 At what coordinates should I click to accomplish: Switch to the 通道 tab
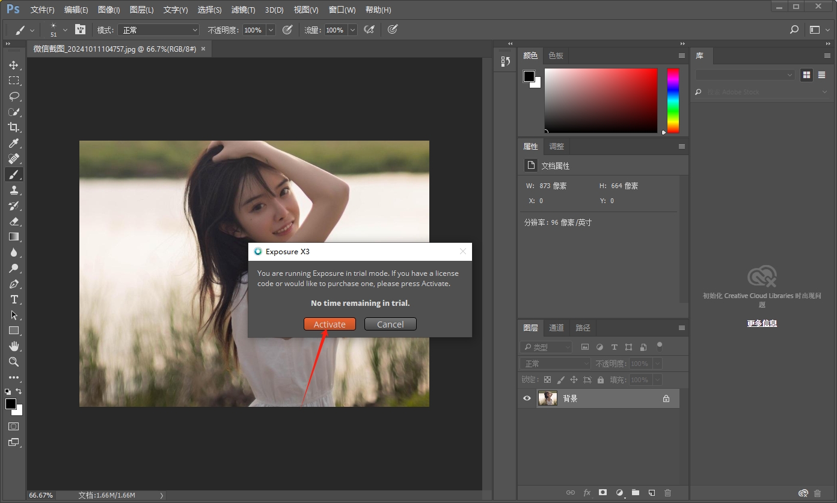coord(556,328)
